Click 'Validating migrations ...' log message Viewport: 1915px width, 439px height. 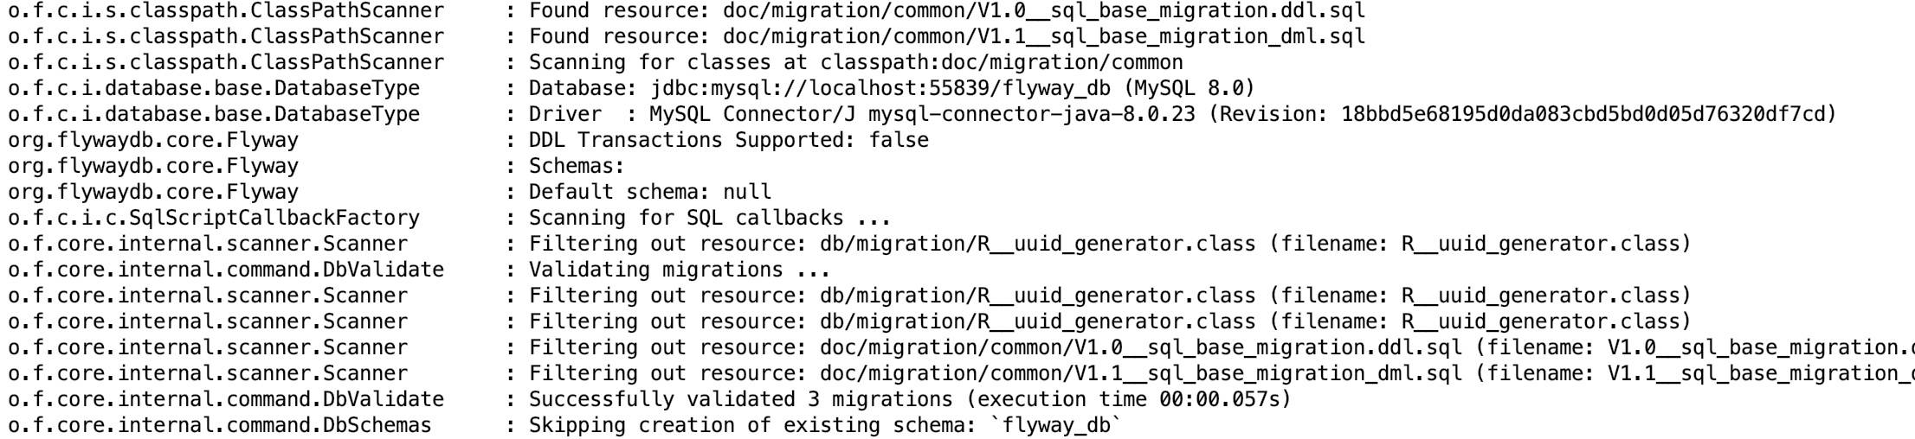click(679, 270)
